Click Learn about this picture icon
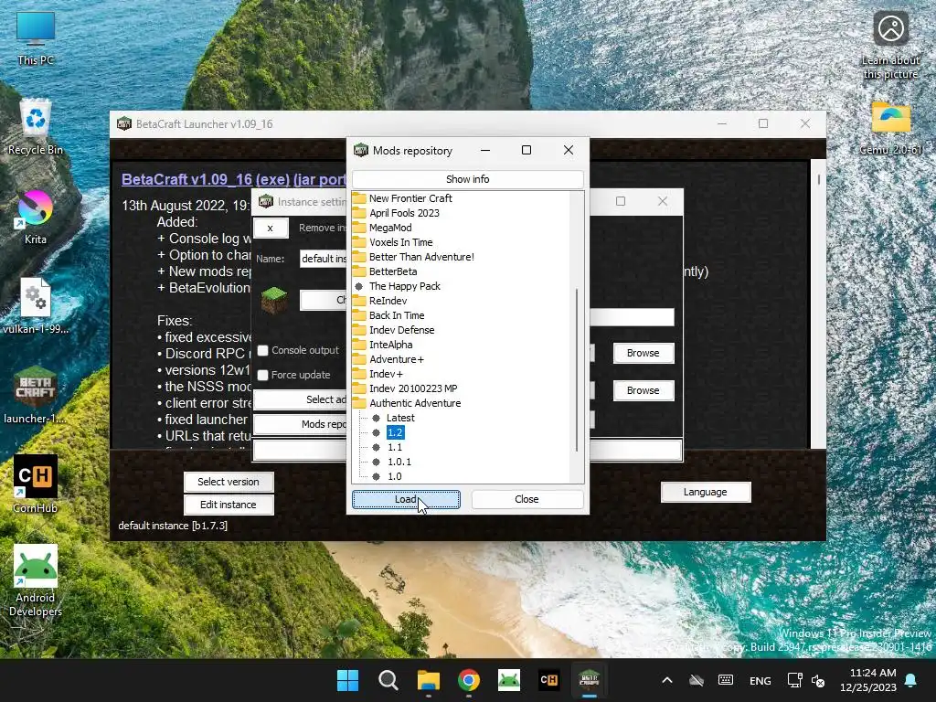936x702 pixels. 890,46
